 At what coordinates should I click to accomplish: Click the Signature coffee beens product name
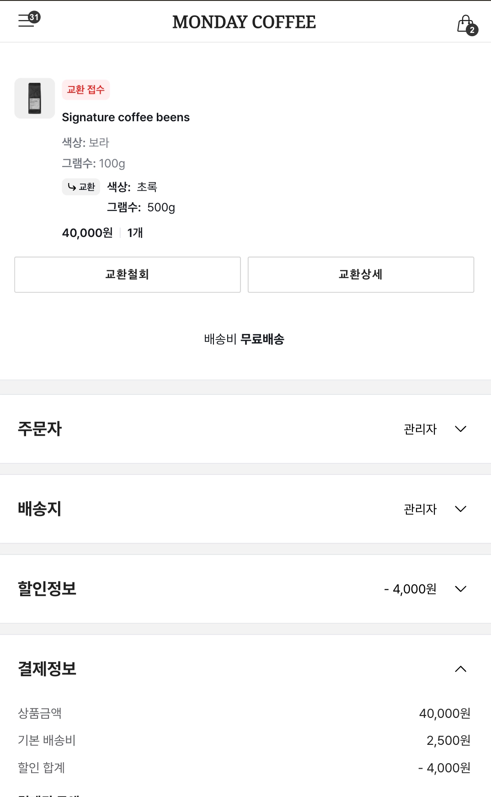click(126, 118)
